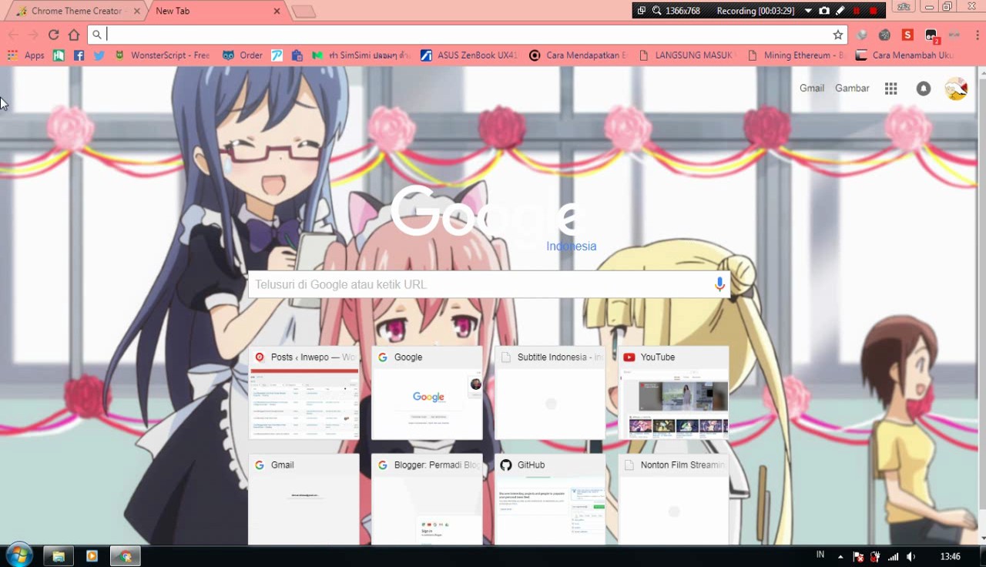Switch to the Chrome Theme Creator tab
Screen dimensions: 986x567
(76, 11)
